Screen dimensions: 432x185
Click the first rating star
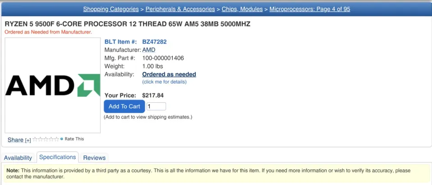35,139
